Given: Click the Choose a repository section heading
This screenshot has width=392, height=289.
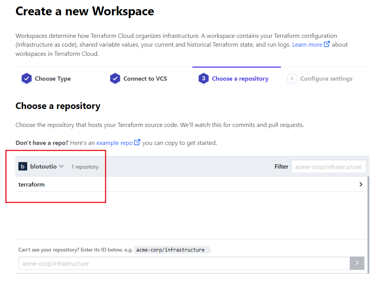Looking at the screenshot, I should [x=58, y=106].
